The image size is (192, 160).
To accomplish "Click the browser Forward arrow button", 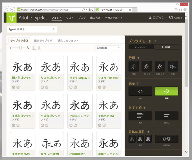I will click(x=14, y=10).
